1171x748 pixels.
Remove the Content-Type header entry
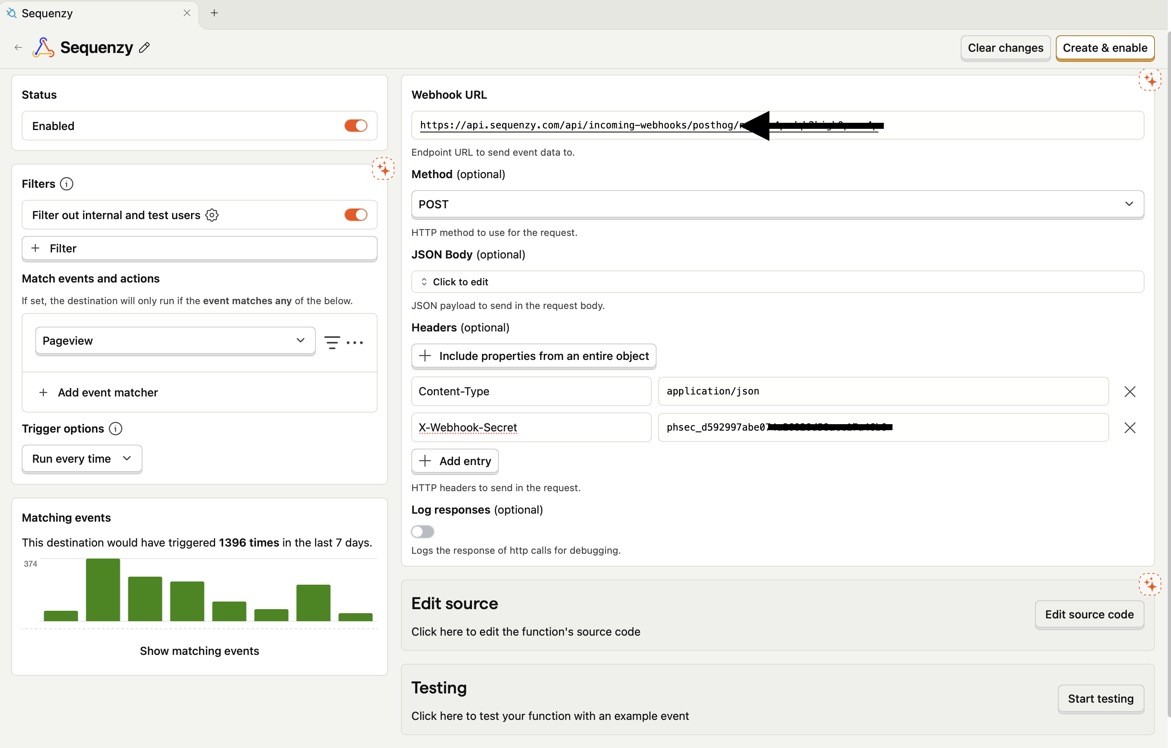pyautogui.click(x=1130, y=392)
